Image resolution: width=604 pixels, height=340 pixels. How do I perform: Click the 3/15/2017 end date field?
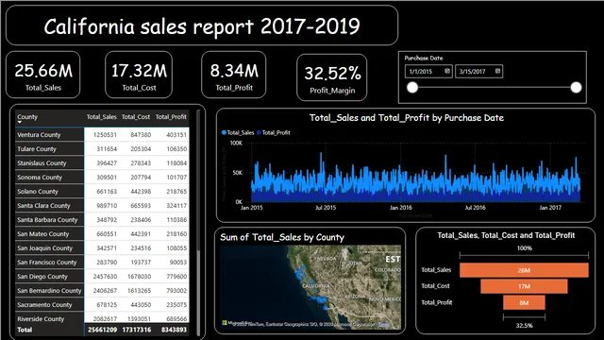478,72
